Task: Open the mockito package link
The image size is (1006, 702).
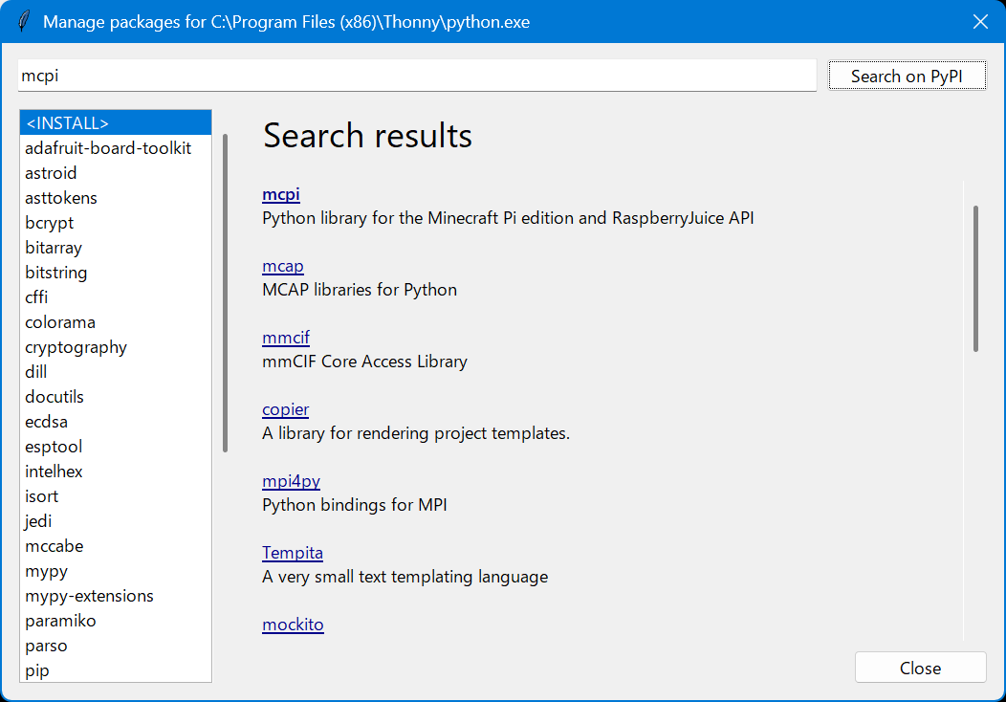Action: [294, 625]
